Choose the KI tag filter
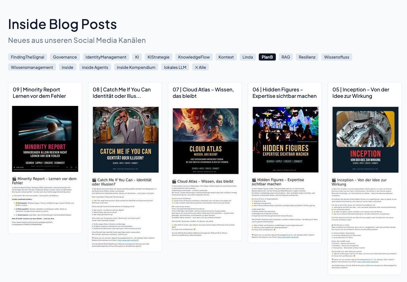 coord(137,57)
